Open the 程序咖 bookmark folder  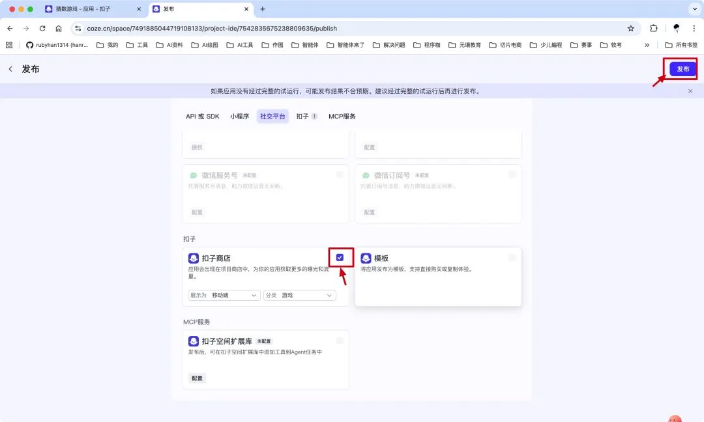click(x=426, y=45)
